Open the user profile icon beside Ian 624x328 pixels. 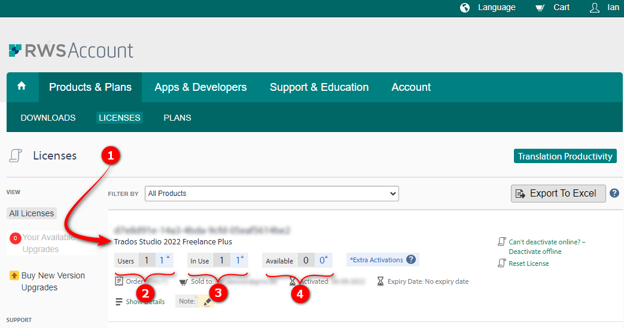(595, 8)
